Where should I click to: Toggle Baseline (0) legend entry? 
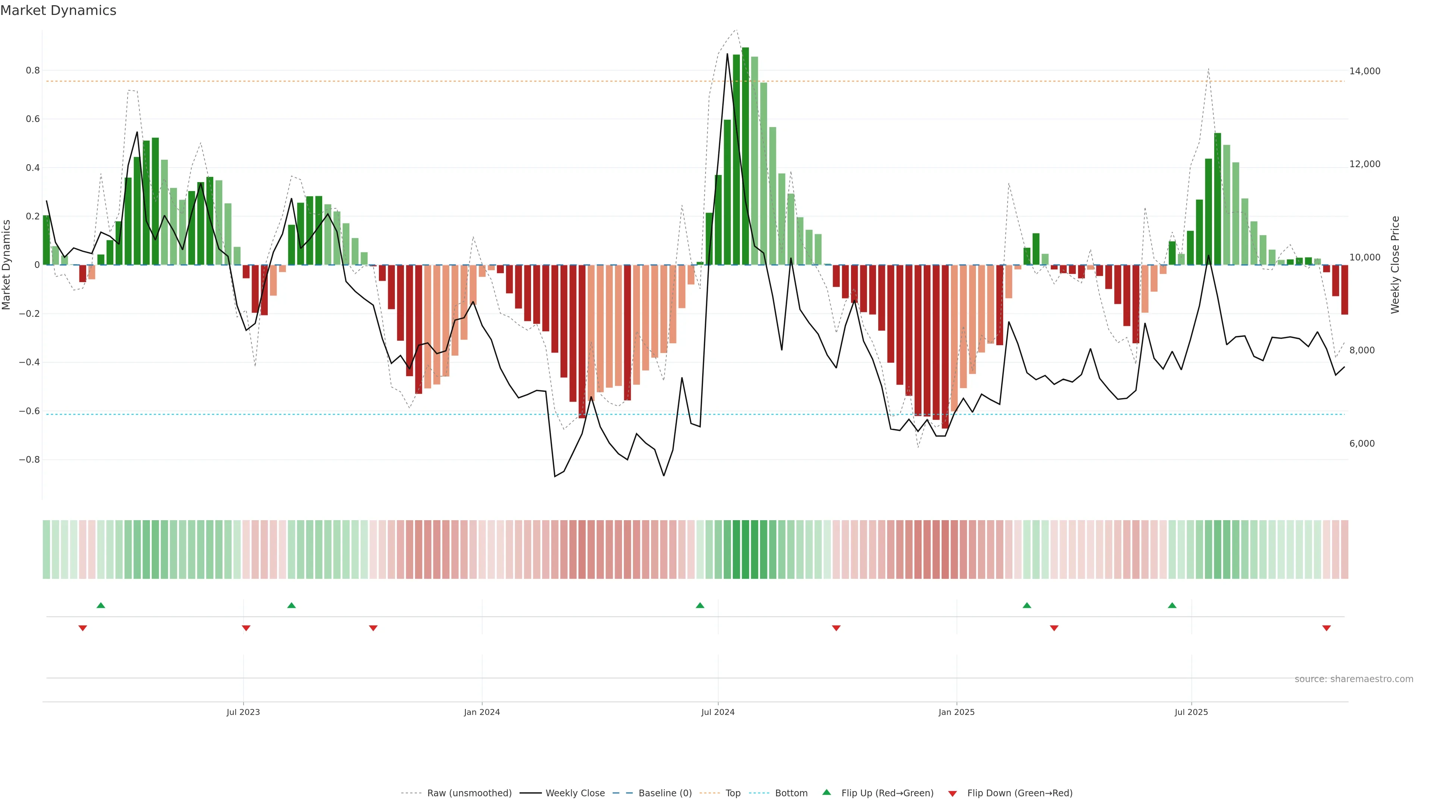(665, 793)
